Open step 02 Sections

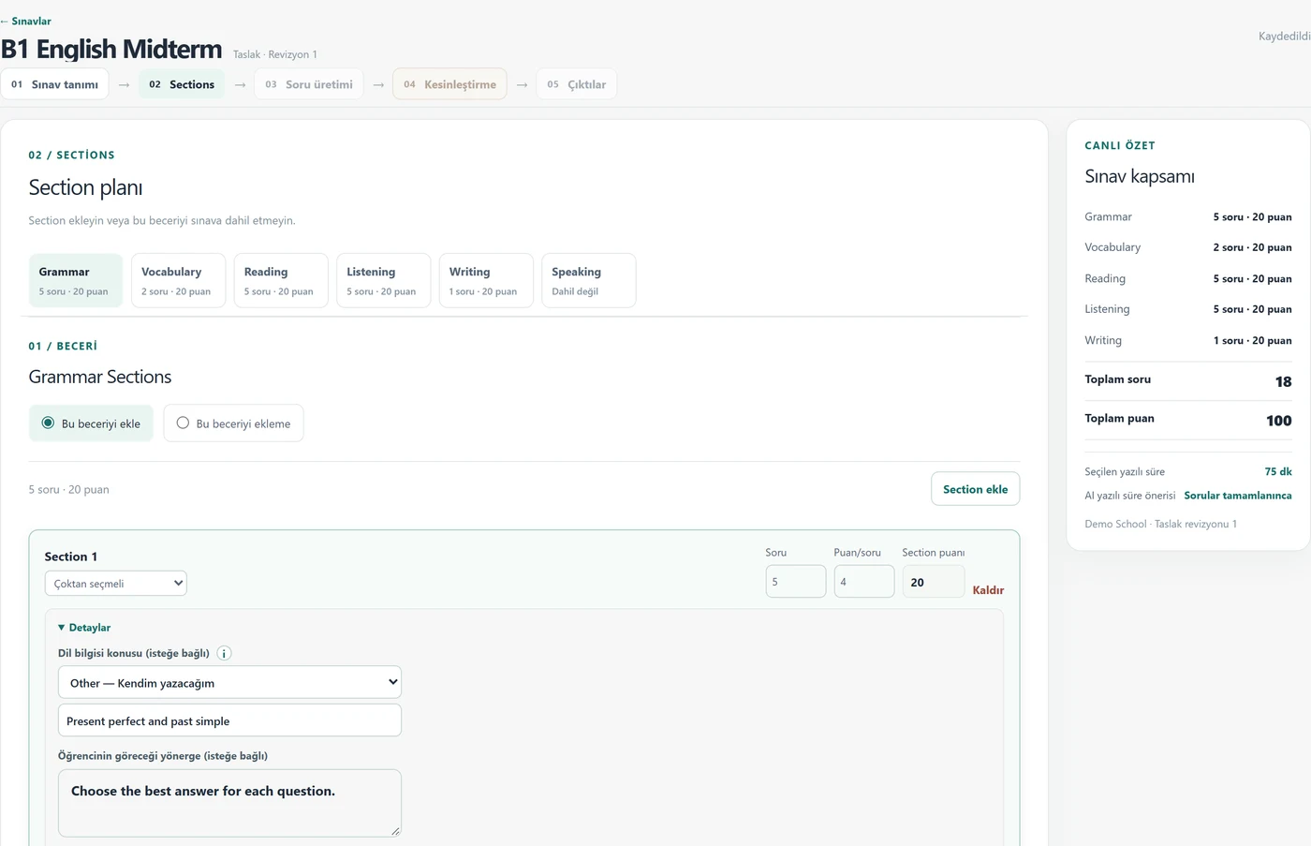click(182, 84)
